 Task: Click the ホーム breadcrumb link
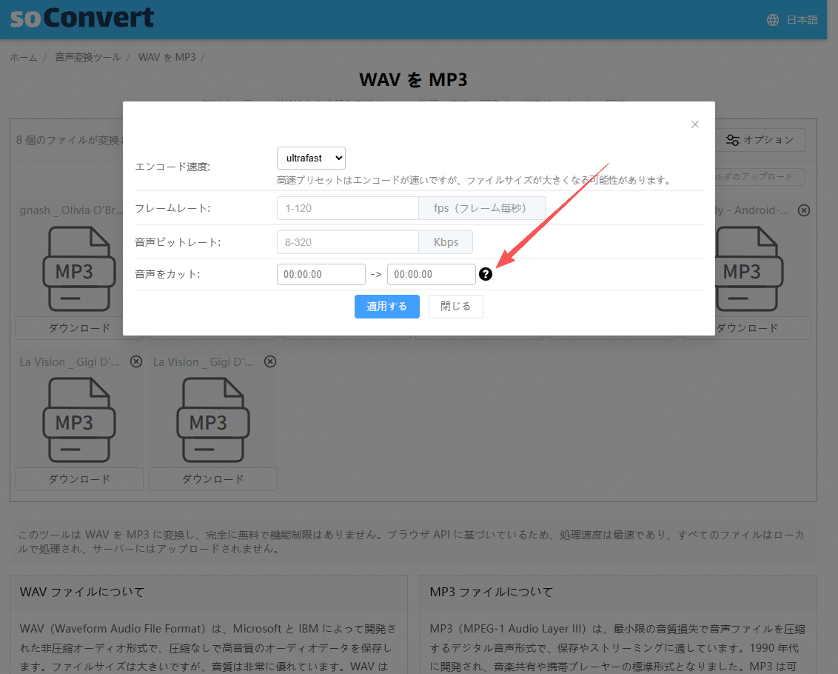pyautogui.click(x=23, y=57)
